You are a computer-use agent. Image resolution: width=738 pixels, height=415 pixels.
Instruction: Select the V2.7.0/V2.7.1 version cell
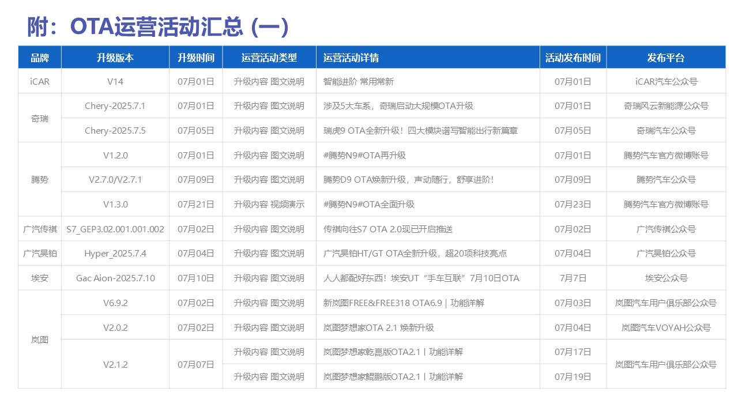(115, 179)
